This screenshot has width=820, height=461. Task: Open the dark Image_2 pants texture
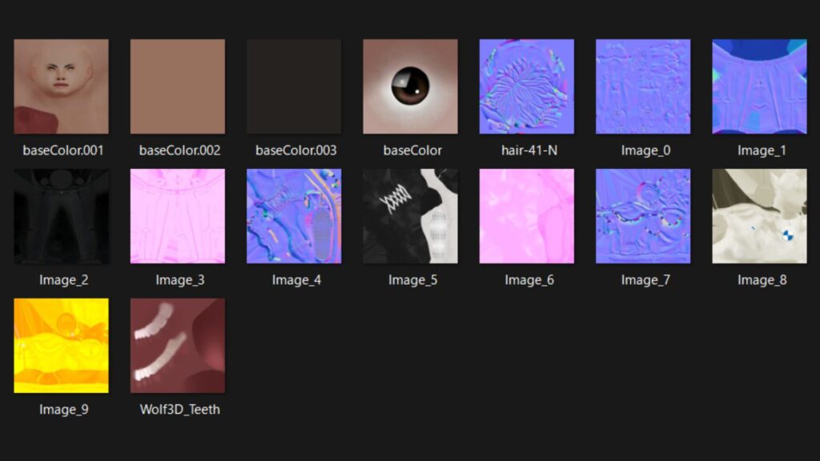pos(61,216)
